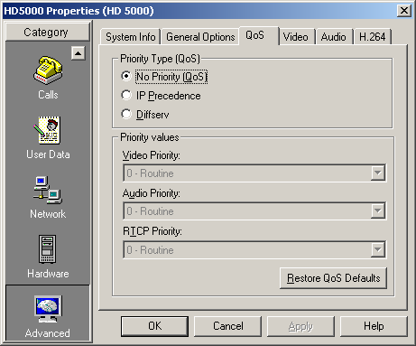Open the Calls category telephone icon
416x346 pixels.
(x=48, y=70)
